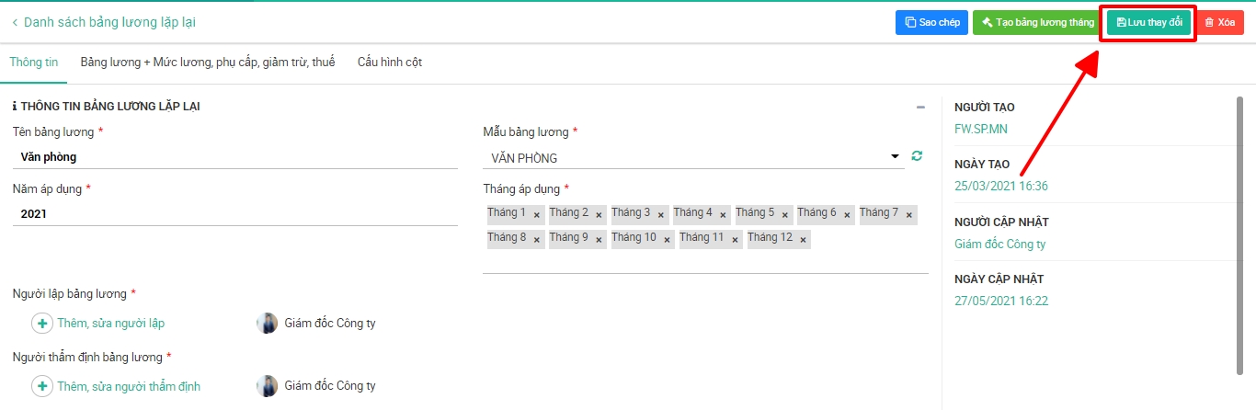Go back to Danh sách bảng lương lặp lại
The image size is (1256, 410).
pos(103,22)
